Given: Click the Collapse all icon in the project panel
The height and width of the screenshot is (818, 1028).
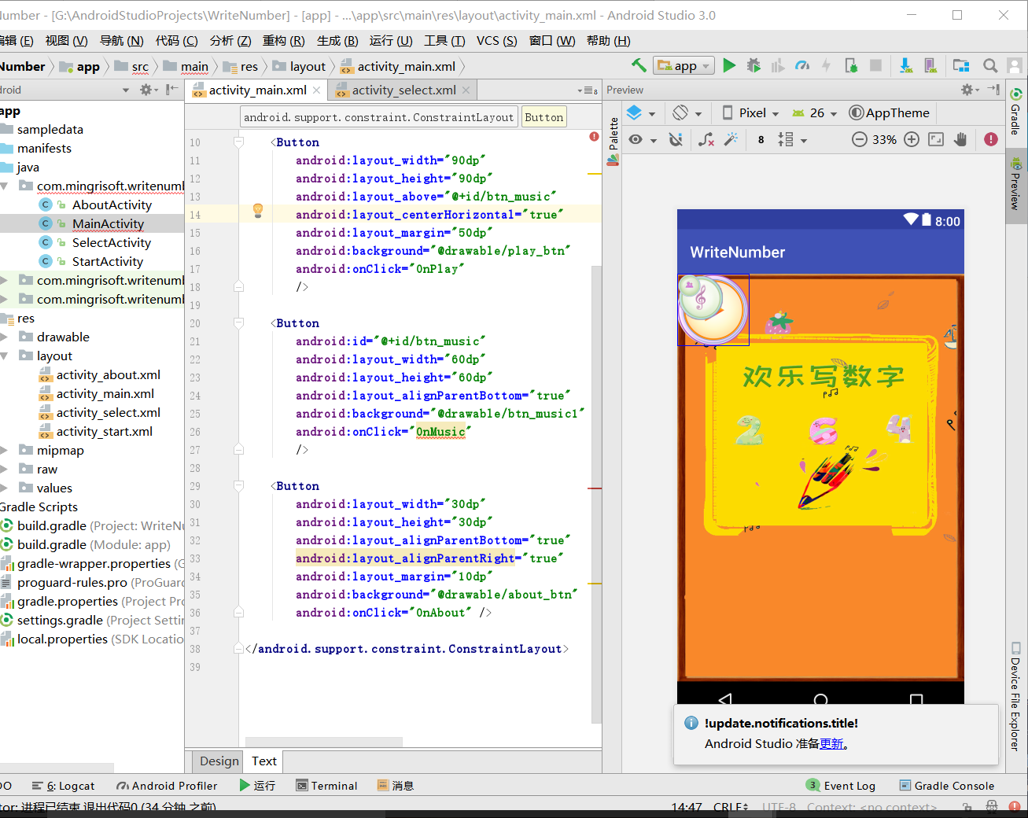Looking at the screenshot, I should pyautogui.click(x=171, y=90).
